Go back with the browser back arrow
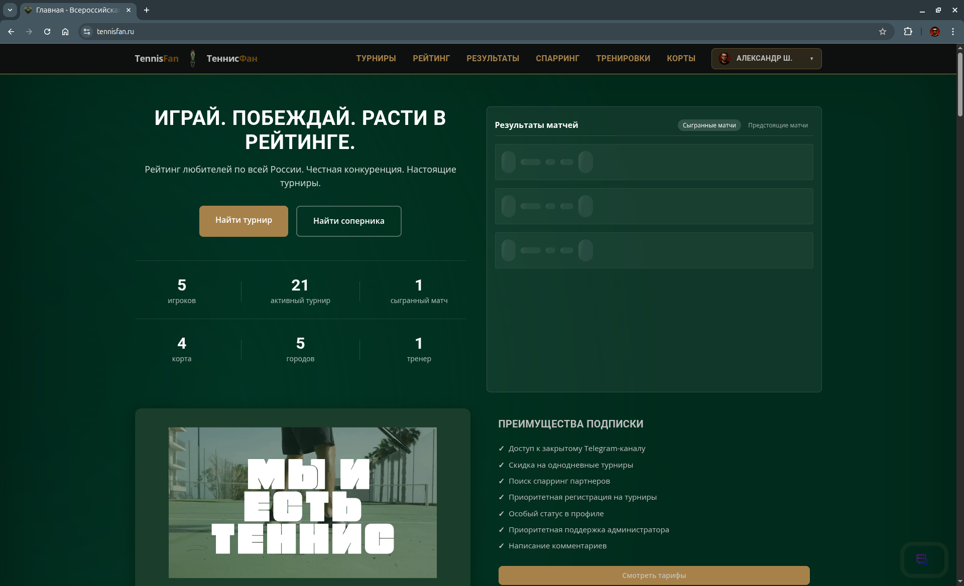The height and width of the screenshot is (586, 964). pos(11,31)
